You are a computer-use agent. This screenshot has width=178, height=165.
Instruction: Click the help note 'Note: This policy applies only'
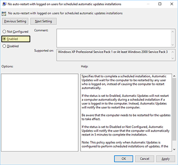(x=125, y=144)
